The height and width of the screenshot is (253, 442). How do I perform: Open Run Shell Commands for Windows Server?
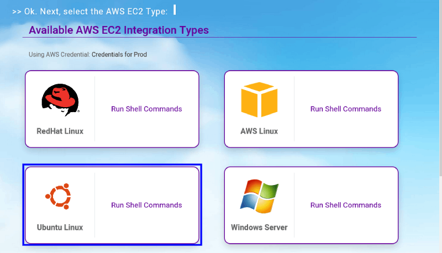[346, 205]
